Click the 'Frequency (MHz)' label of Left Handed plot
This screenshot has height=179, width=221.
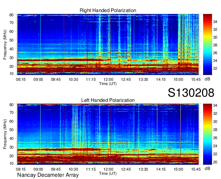[5, 134]
